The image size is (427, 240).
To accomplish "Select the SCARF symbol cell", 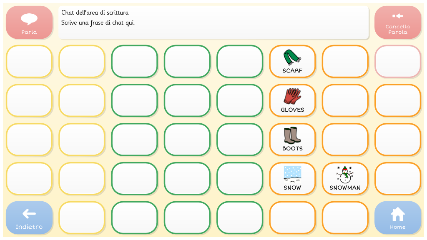I will [292, 62].
